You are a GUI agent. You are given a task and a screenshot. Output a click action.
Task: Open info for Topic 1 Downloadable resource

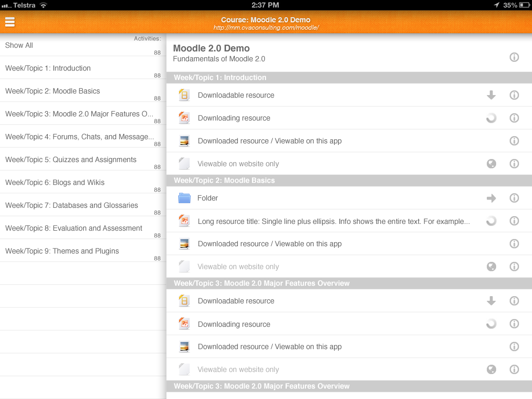click(514, 95)
